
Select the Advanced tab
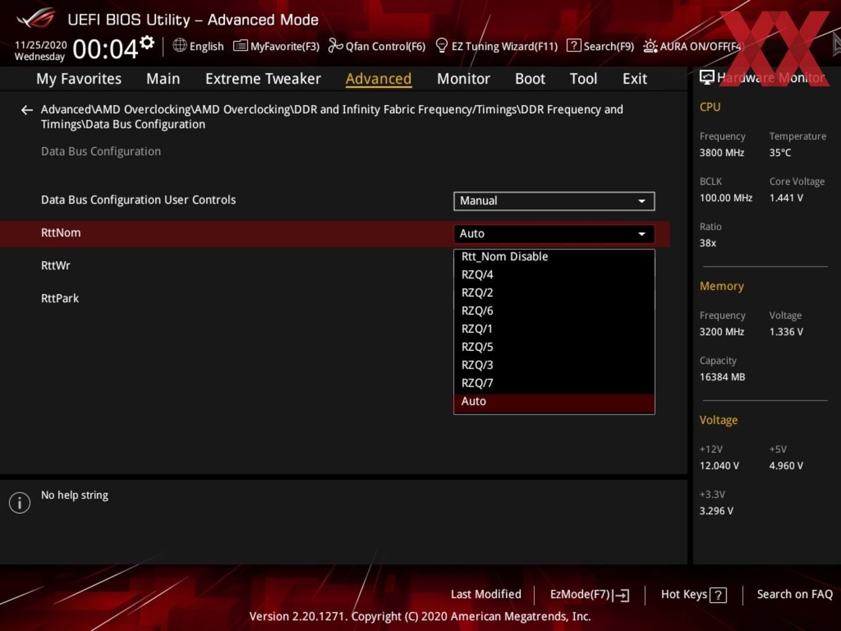(x=378, y=79)
